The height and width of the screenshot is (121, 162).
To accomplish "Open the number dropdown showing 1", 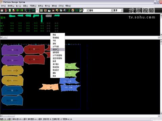I will (x=87, y=10).
